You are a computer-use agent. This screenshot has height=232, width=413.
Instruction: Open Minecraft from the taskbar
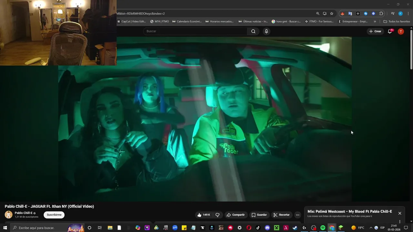(277, 228)
